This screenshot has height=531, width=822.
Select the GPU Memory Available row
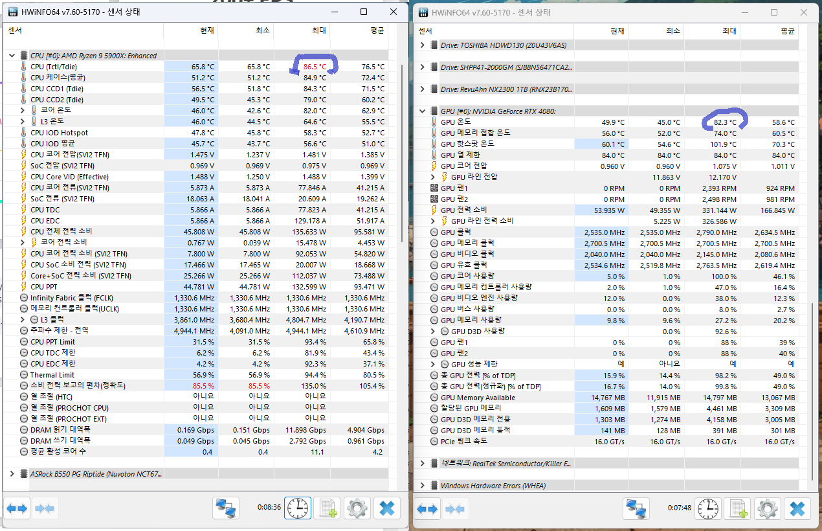(x=606, y=397)
